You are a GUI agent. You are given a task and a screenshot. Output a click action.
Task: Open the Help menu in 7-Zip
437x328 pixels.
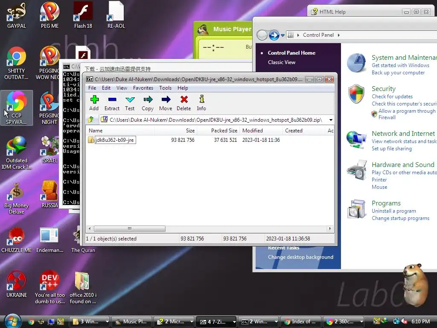pyautogui.click(x=183, y=88)
